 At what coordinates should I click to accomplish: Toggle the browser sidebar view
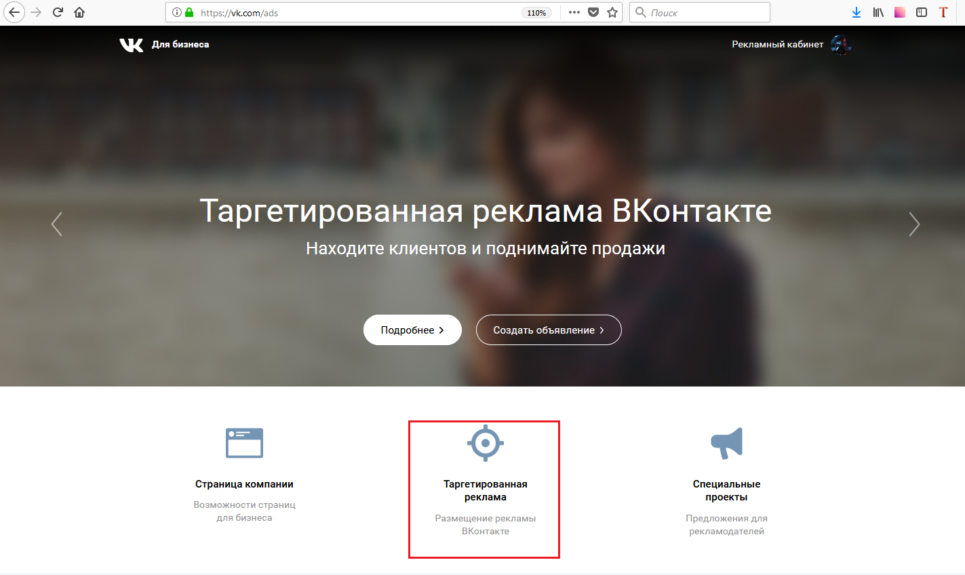pos(922,12)
